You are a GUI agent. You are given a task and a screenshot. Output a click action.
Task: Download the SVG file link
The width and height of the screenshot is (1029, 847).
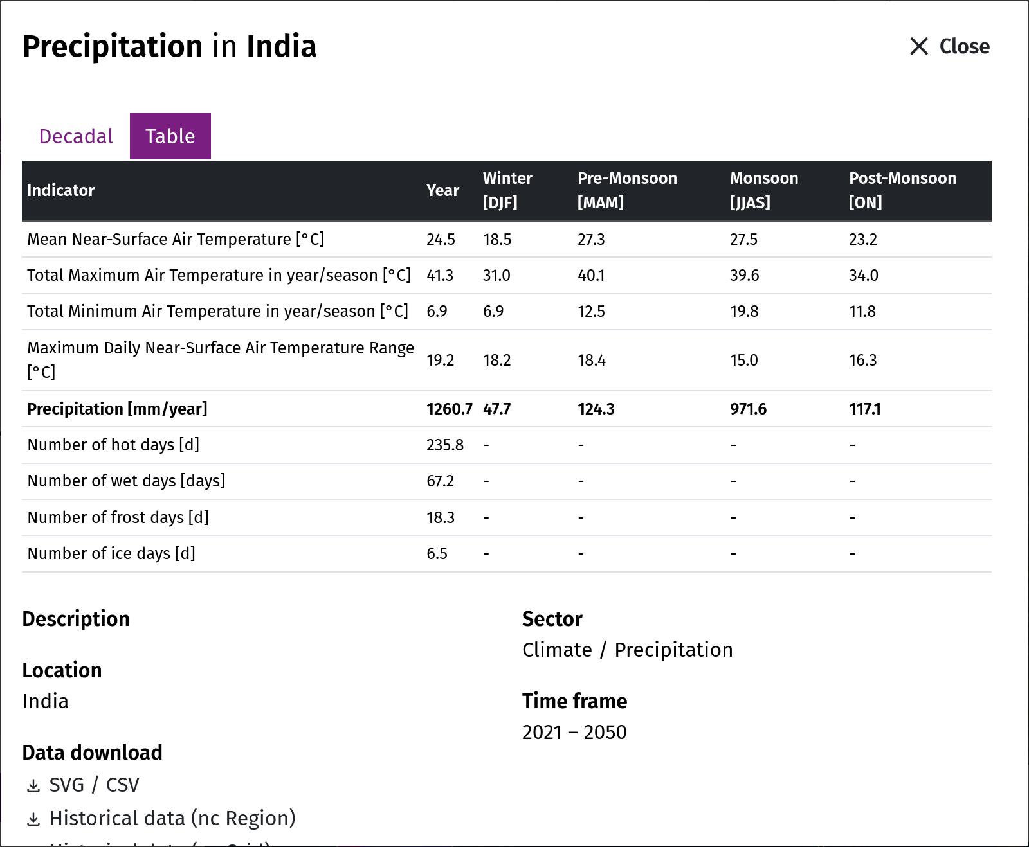point(67,785)
